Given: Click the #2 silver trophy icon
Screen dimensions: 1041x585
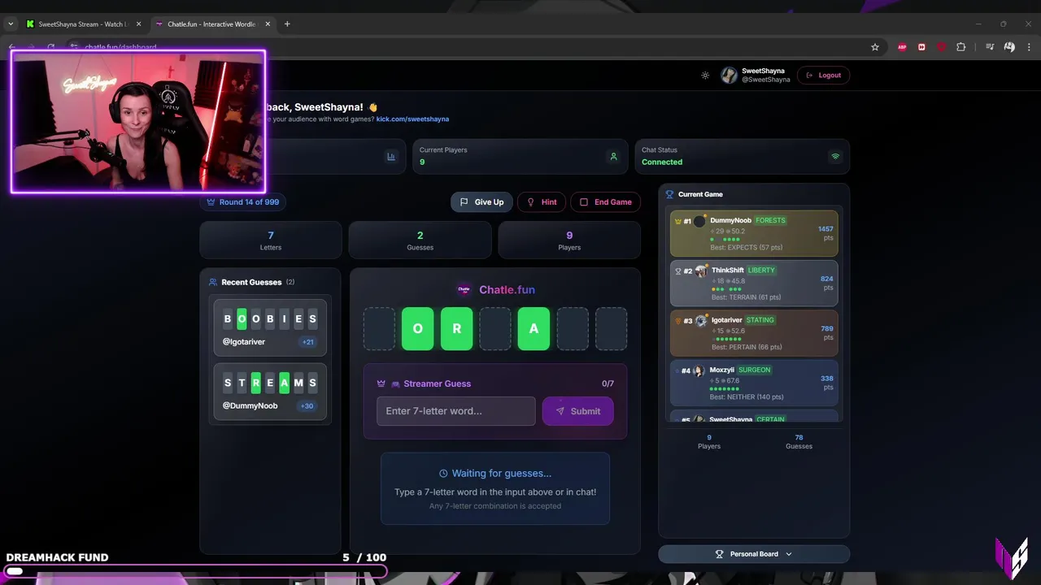Looking at the screenshot, I should pos(678,271).
